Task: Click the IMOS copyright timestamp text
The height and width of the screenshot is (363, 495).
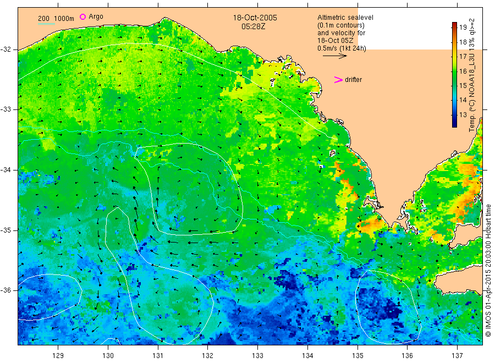Action: click(488, 270)
